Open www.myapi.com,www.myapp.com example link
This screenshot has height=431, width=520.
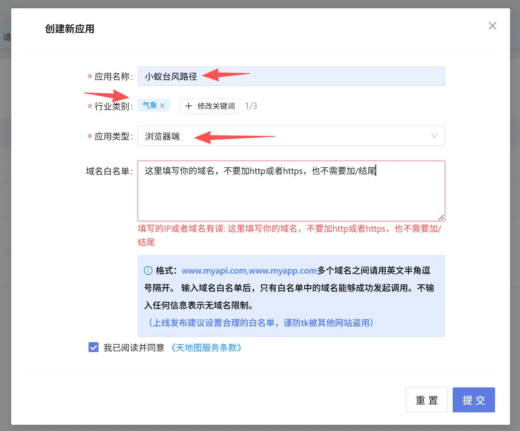pyautogui.click(x=249, y=271)
